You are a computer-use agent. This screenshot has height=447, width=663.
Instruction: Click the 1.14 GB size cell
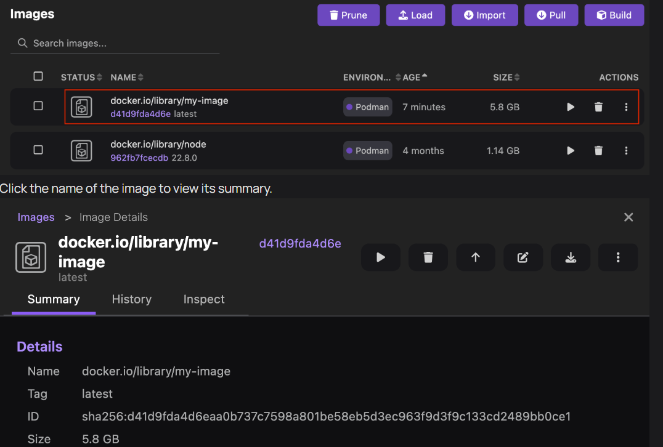(503, 151)
